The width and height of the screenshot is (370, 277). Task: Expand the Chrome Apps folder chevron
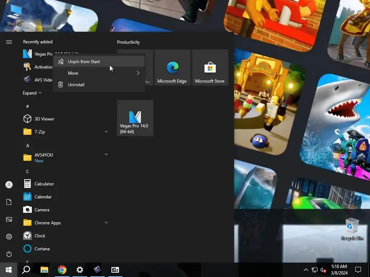click(x=106, y=222)
